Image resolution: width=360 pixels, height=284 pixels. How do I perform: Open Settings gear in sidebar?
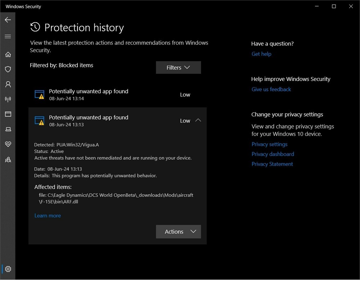[x=8, y=269]
